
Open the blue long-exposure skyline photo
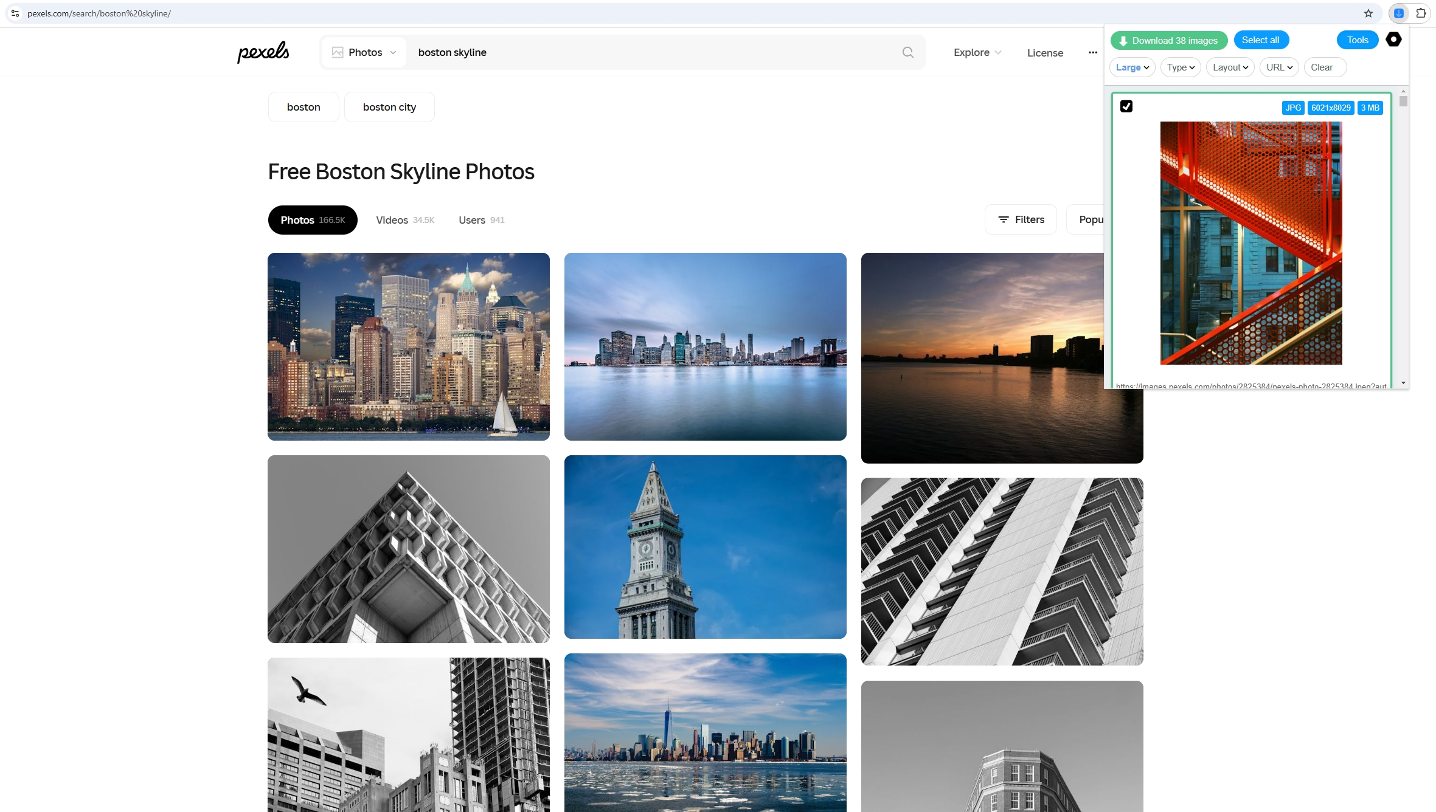tap(706, 346)
